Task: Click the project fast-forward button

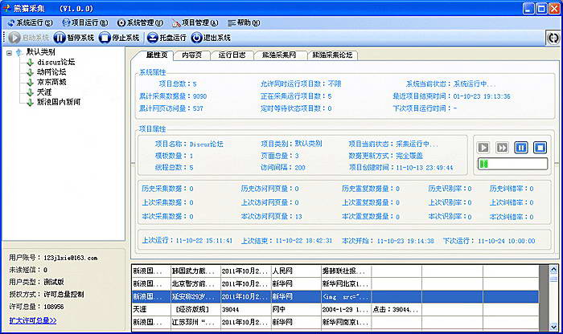Action: (502, 147)
